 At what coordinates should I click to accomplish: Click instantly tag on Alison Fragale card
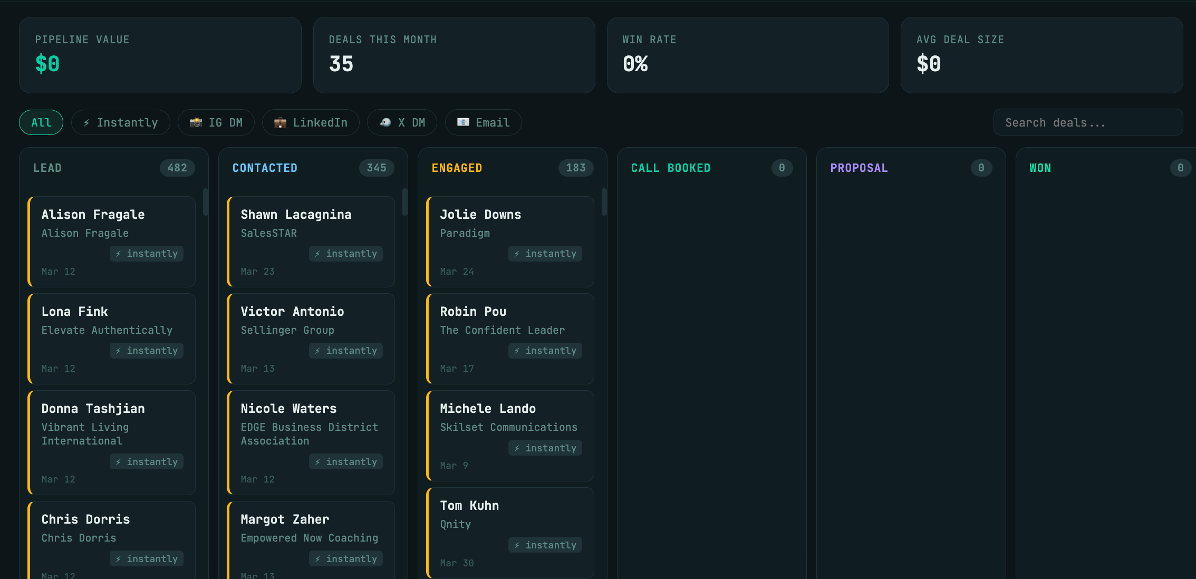pyautogui.click(x=147, y=254)
